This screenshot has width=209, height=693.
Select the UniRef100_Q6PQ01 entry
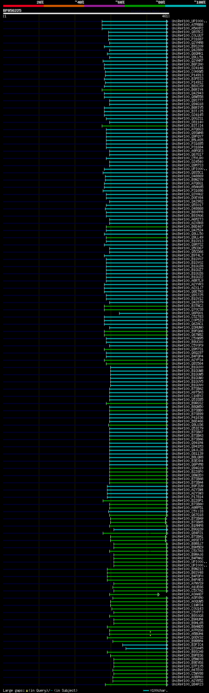[x=187, y=313]
